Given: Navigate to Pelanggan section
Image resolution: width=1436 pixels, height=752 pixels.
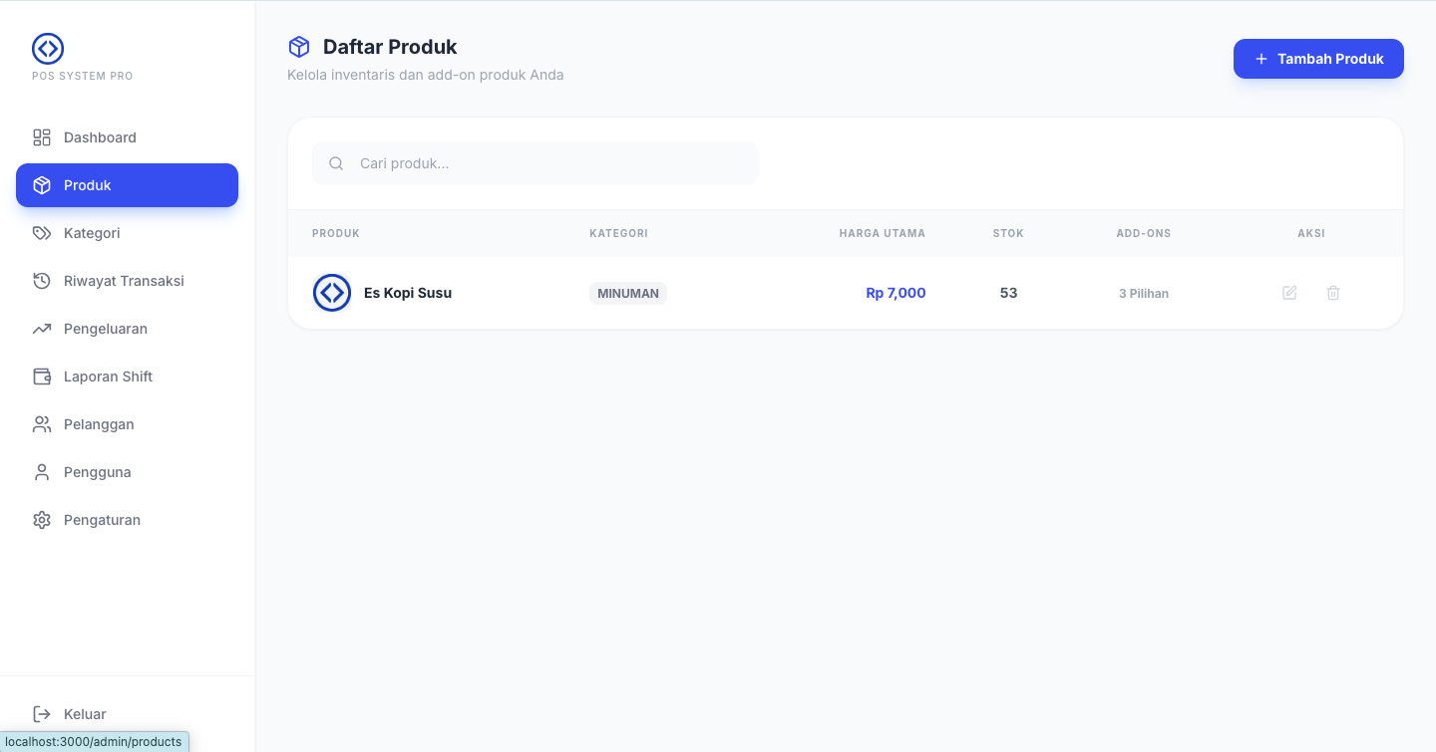Looking at the screenshot, I should tap(99, 424).
